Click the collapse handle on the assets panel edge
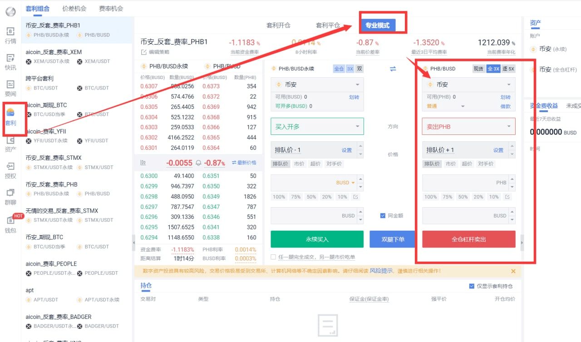Image resolution: width=581 pixels, height=342 pixels. 522,243
